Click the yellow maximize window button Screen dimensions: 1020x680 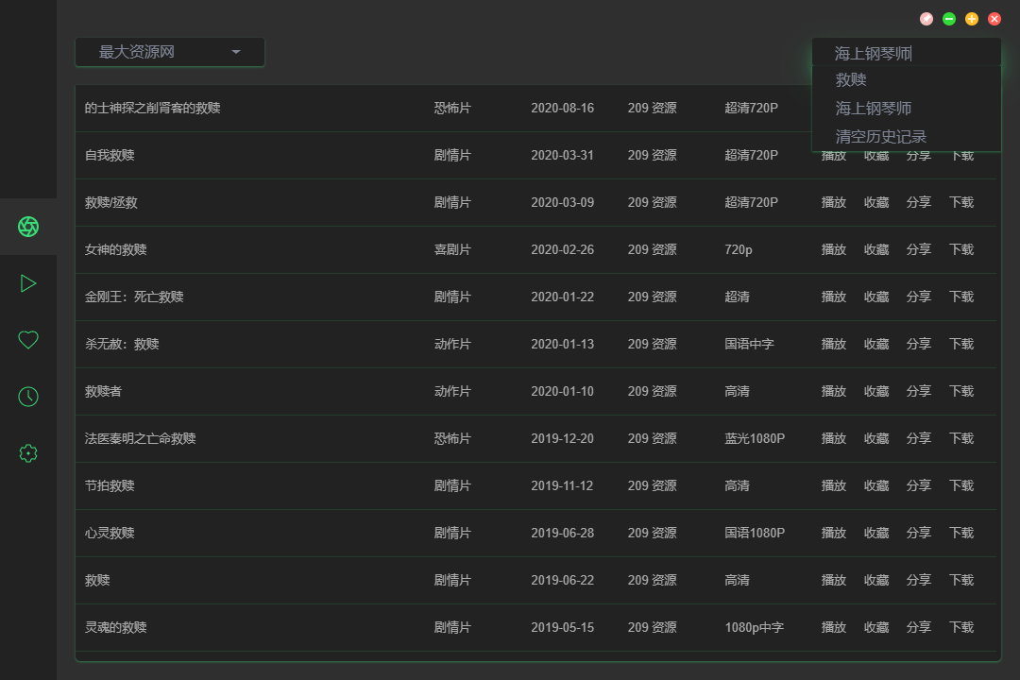(972, 19)
